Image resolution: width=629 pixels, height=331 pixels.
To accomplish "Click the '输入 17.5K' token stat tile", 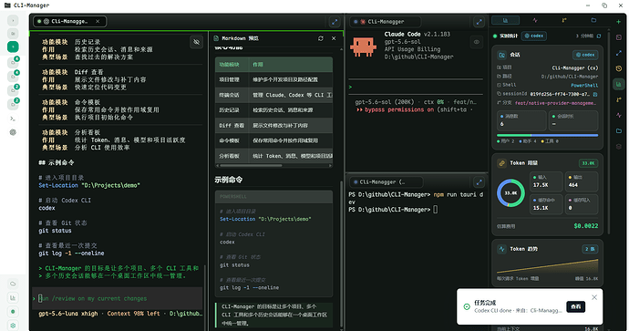I will 545,181.
